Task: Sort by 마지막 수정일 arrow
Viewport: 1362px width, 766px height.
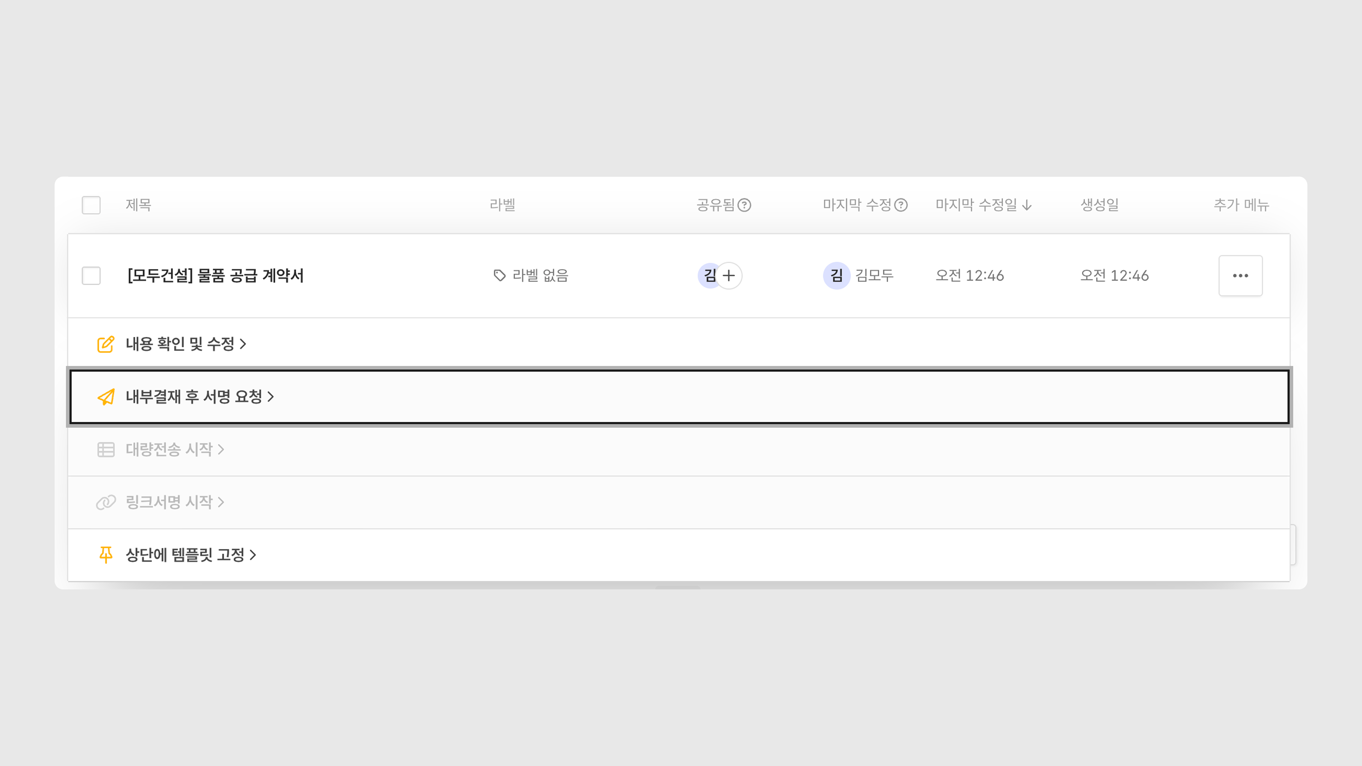Action: [1027, 205]
